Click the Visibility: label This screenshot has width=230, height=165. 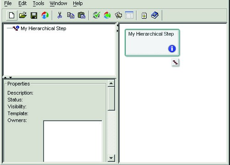click(17, 106)
